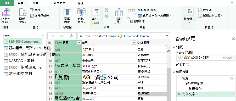Switch to the 轉換 tab
Image resolution: width=236 pixels, height=101 pixels.
[36, 3]
